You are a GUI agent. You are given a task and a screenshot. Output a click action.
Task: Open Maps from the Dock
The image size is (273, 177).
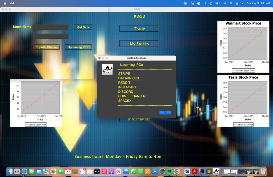tap(46, 172)
